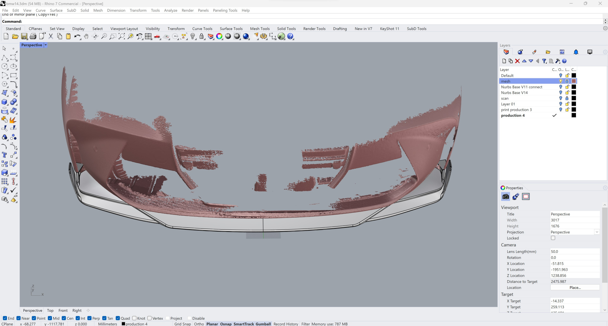
Task: Open the command history stepper arrows
Action: 605,21
